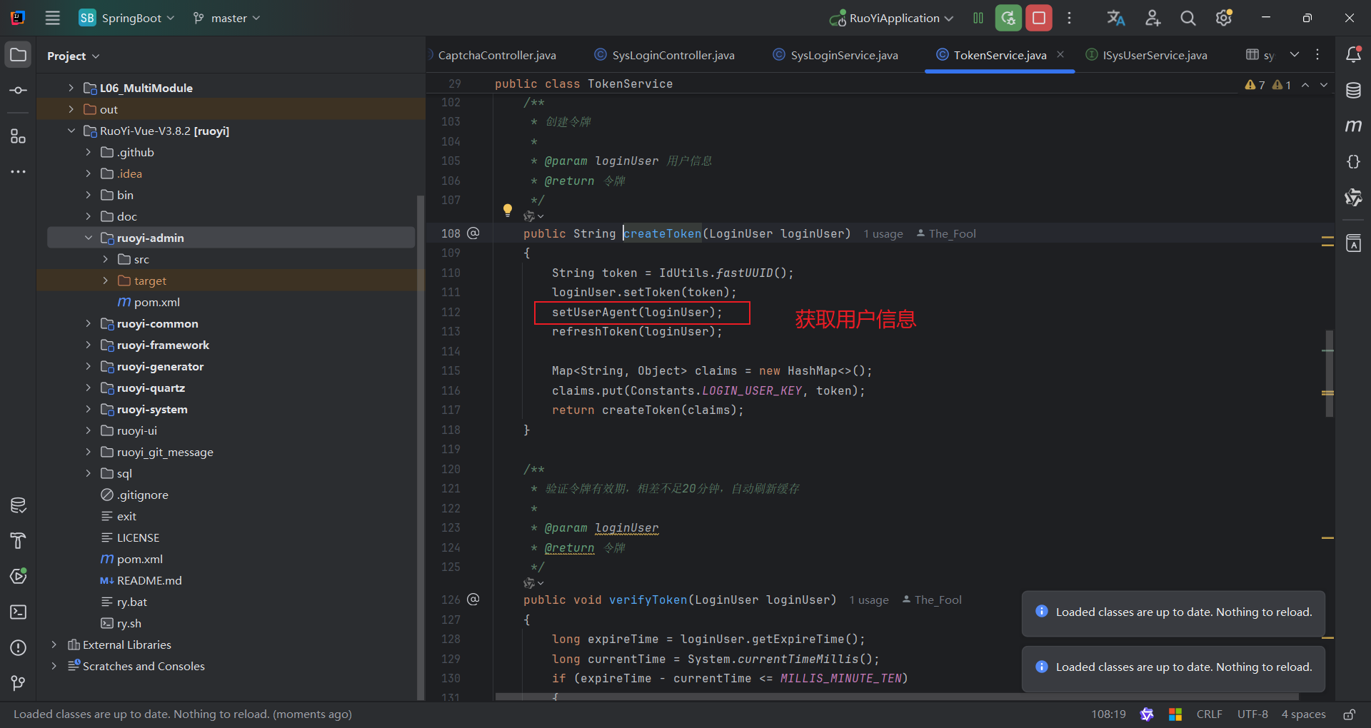Open the Git tool window

pyautogui.click(x=19, y=683)
